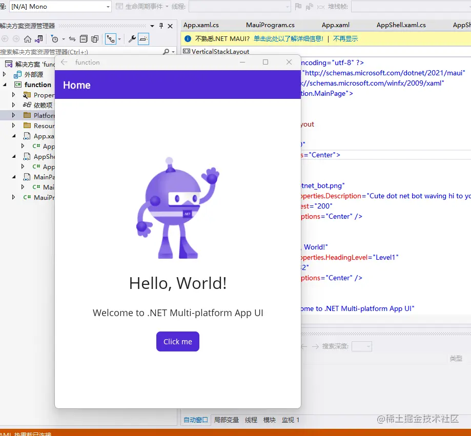Switch to the MauiProgram.cs tab
The image size is (471, 436).
tap(270, 25)
